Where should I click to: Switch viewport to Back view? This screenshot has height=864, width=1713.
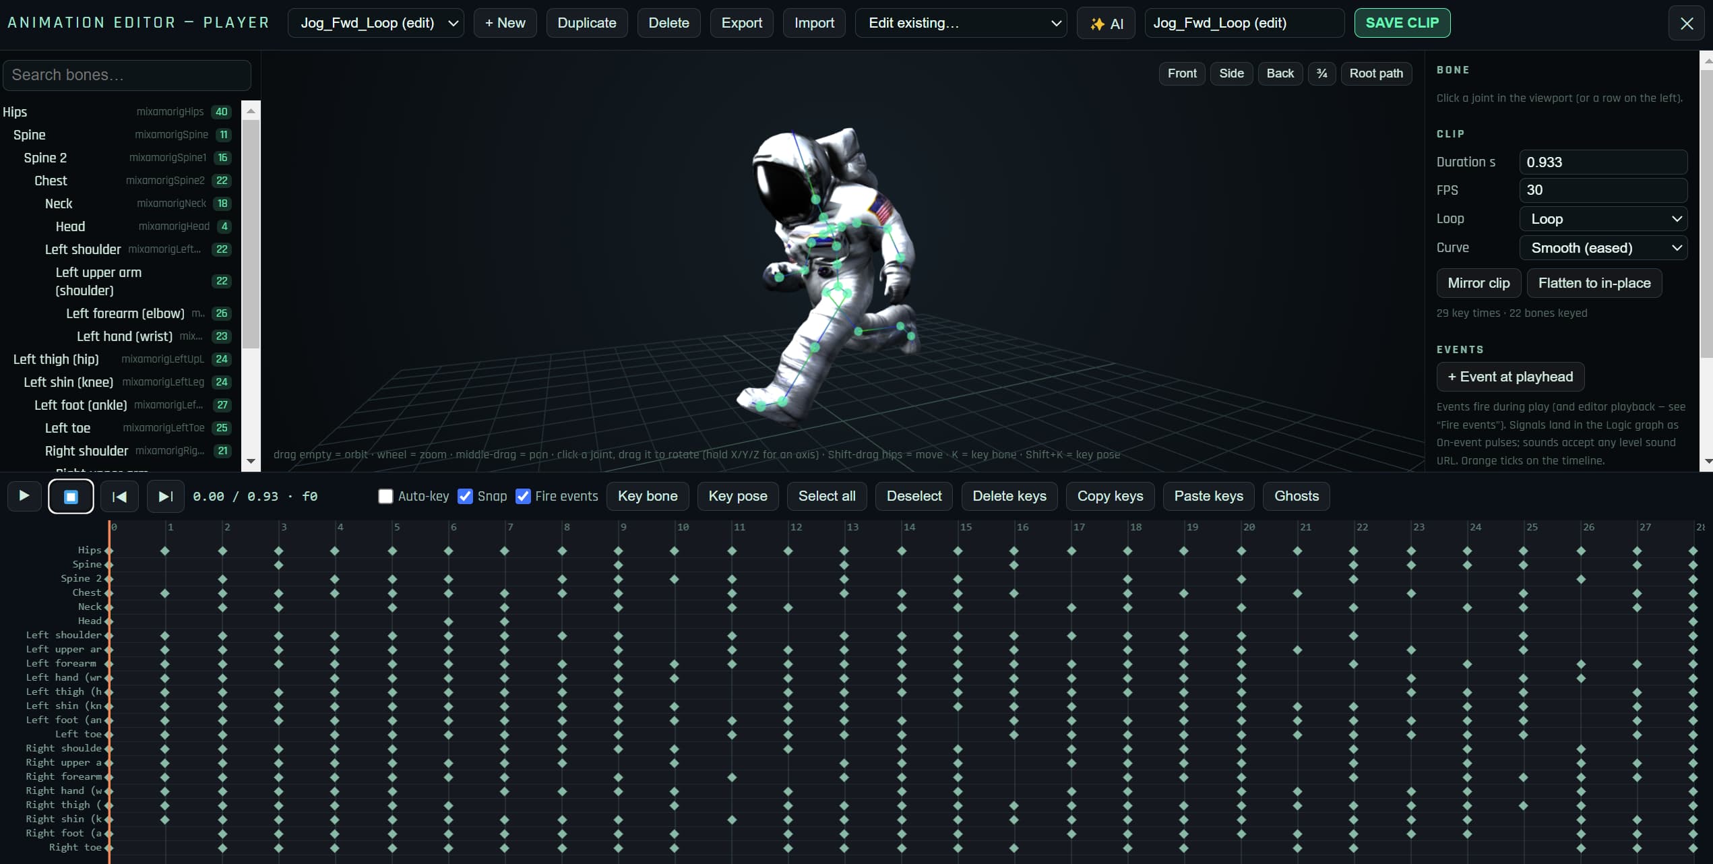pos(1280,73)
